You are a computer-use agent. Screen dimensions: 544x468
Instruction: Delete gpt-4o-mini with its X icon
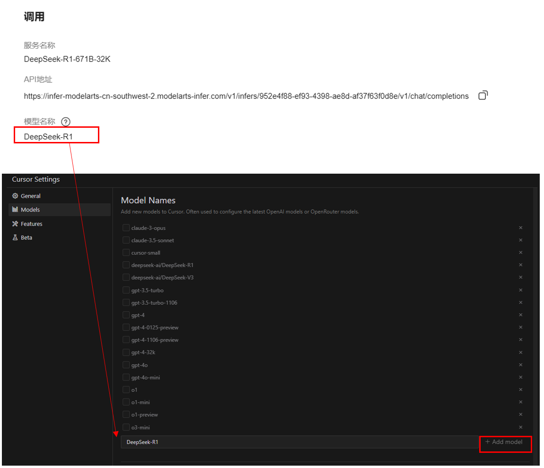520,377
